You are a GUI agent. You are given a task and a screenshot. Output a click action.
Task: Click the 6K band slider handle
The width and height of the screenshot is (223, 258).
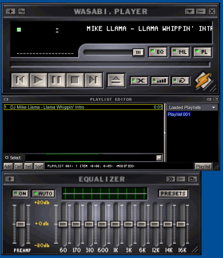[x=142, y=224]
